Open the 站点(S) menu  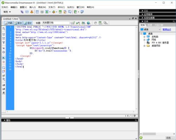point(71,7)
